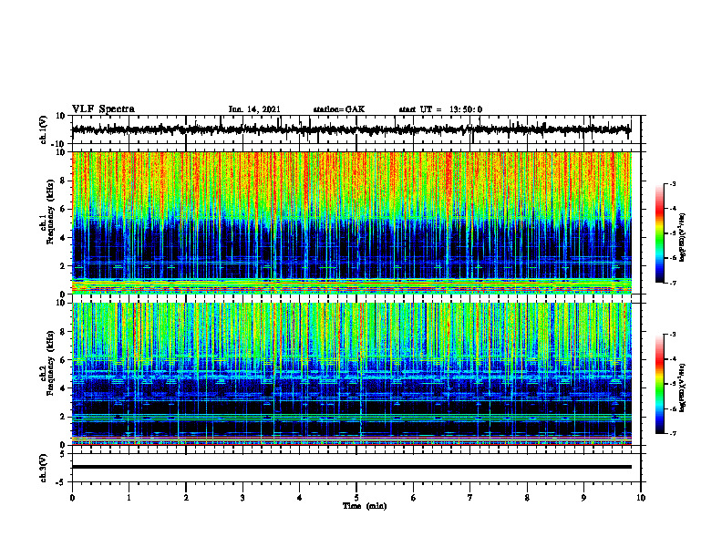The height and width of the screenshot is (558, 722).
Task: Click the ch.1 color bar "-3" label
Action: tap(672, 184)
